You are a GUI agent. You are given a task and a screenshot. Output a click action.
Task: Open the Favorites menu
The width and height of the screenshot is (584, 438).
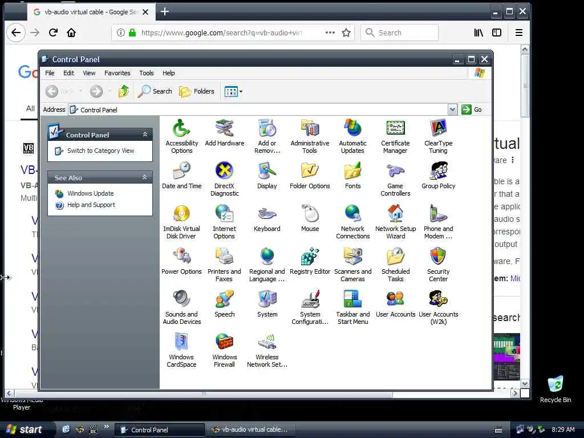tap(117, 73)
